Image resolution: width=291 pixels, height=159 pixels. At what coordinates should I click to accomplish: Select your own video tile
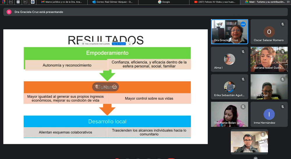point(249,141)
